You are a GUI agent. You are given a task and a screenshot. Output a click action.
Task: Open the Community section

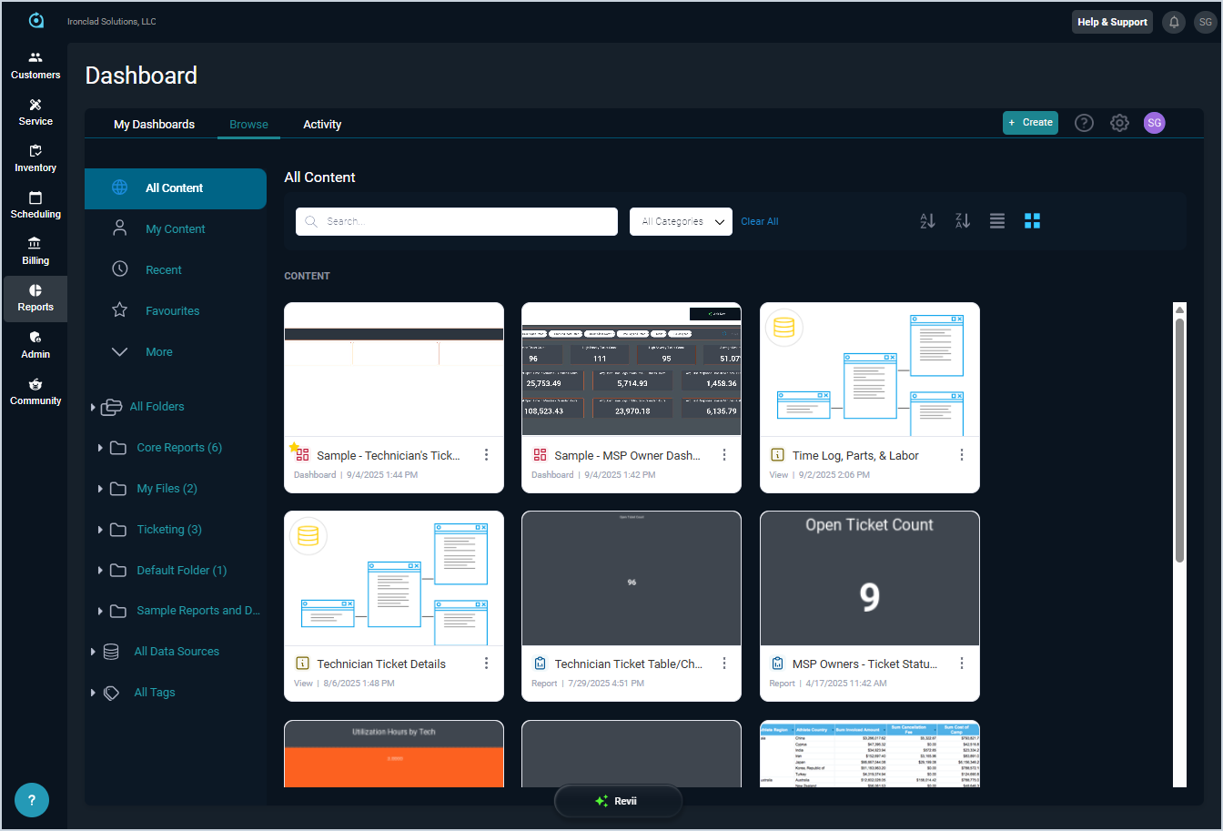point(35,391)
